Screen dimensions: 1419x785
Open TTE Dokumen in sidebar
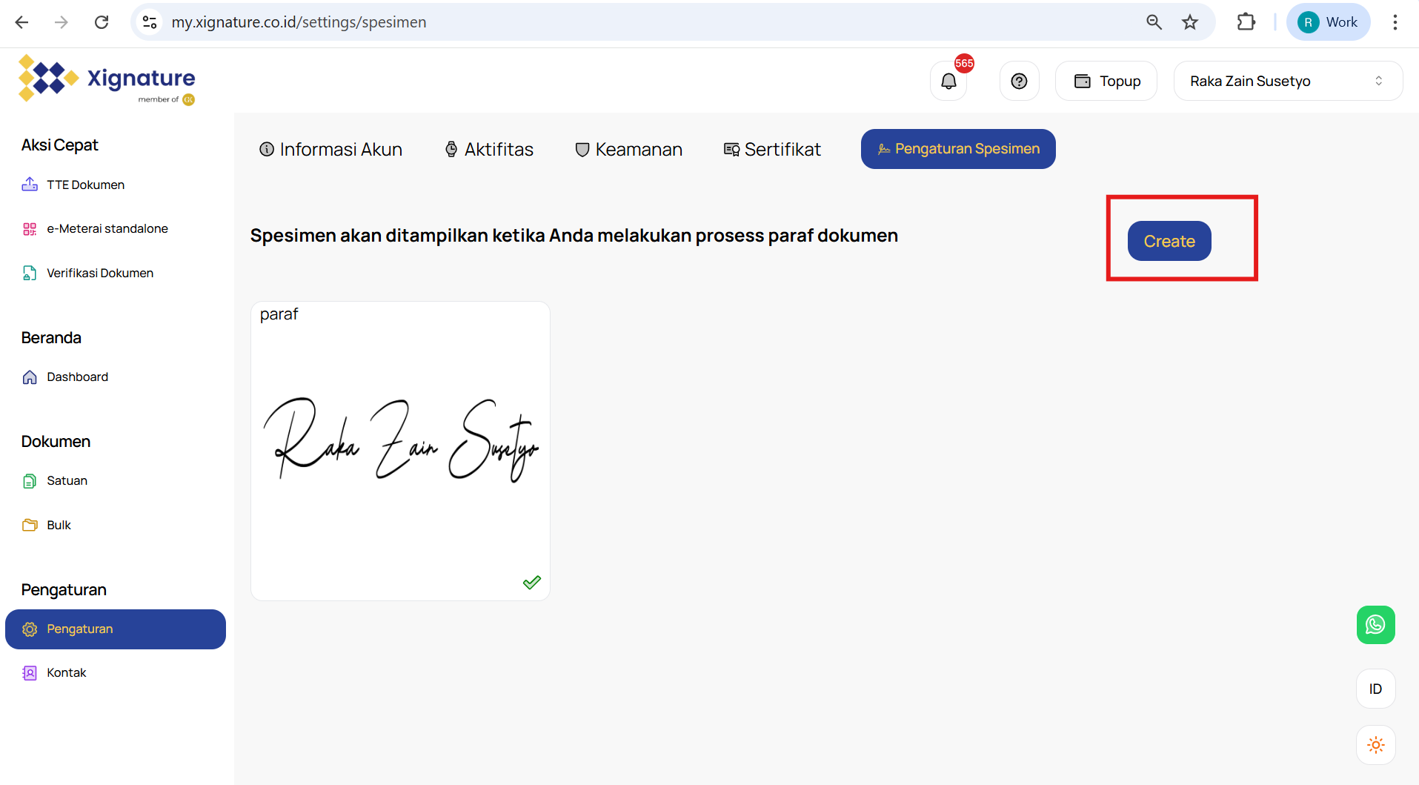[85, 185]
